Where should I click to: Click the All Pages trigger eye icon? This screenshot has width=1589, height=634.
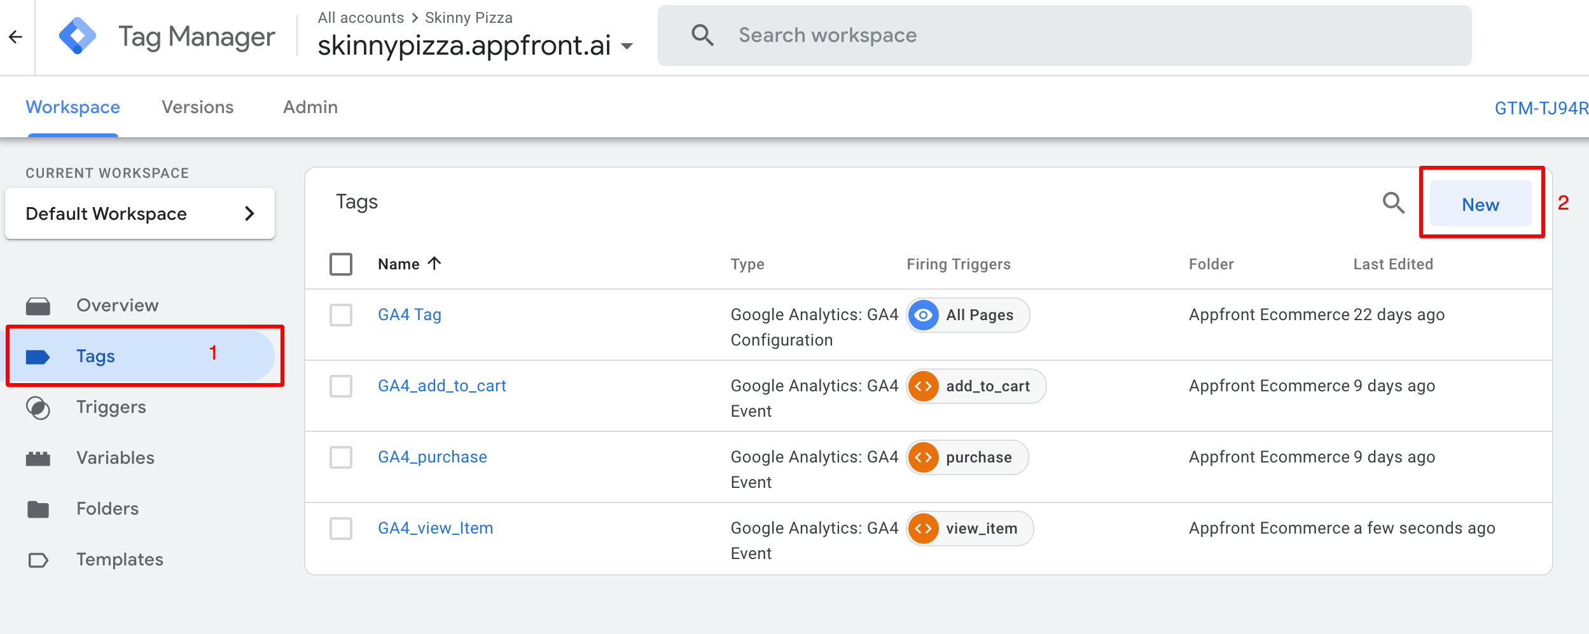tap(923, 315)
